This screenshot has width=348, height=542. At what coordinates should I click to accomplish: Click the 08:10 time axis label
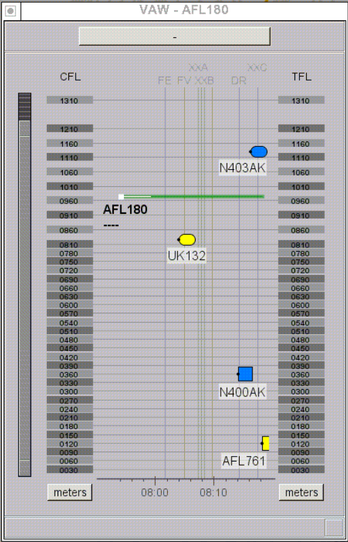tap(213, 492)
